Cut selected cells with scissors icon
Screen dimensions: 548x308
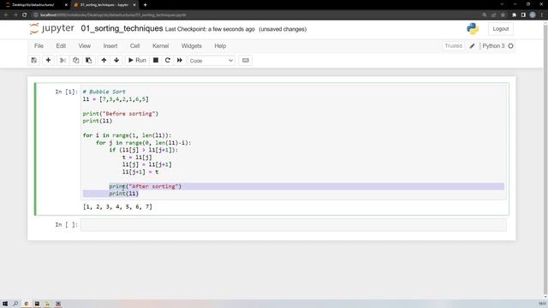(x=63, y=61)
